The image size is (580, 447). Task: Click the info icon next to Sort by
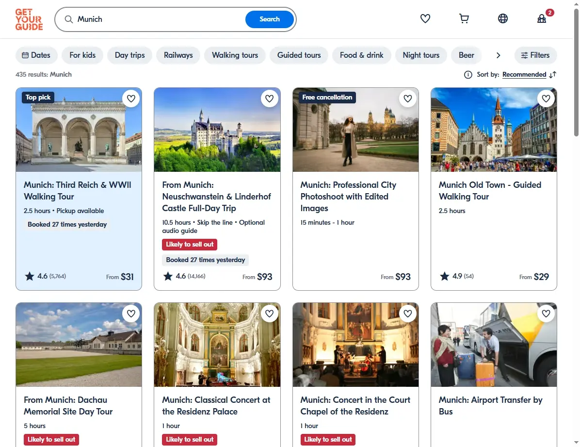click(468, 75)
